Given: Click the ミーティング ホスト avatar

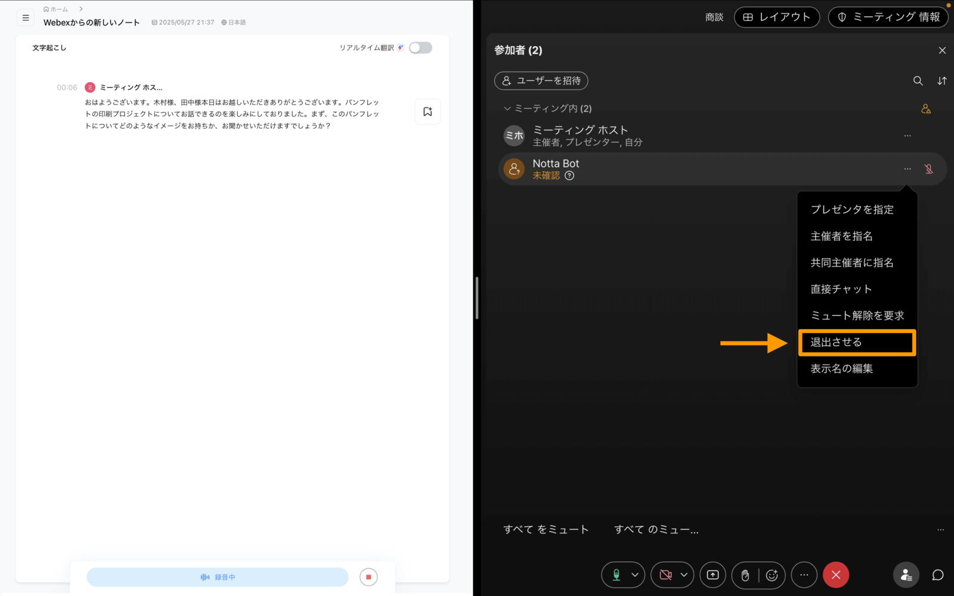Looking at the screenshot, I should 514,136.
